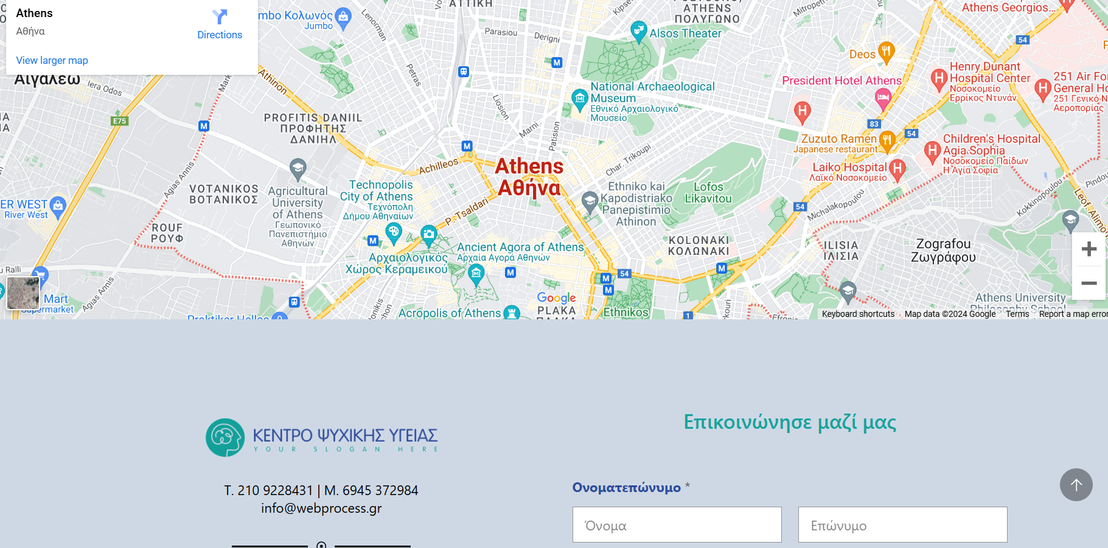Click the phone number 210 9228431
Screen dimensions: 1108x548
click(x=275, y=490)
